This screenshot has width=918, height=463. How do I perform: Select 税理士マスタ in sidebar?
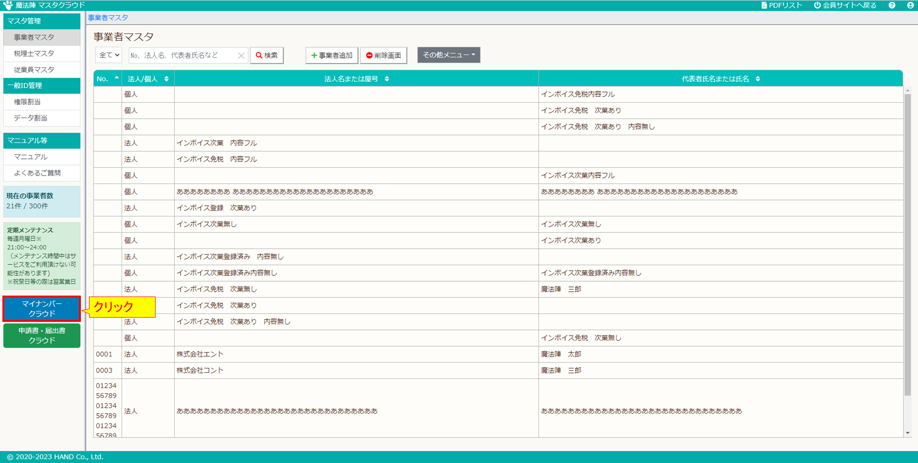[42, 54]
